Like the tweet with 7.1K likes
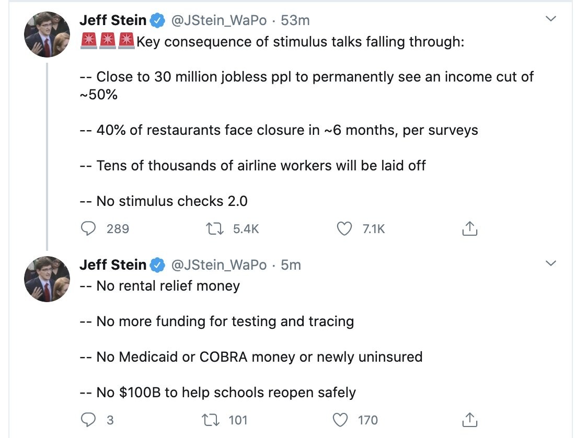Screen dimensions: 576x438 tap(344, 228)
